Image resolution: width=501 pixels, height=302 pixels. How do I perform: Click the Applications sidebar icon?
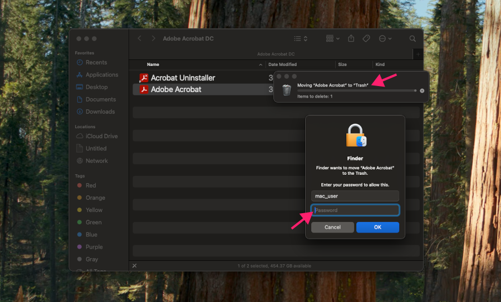point(80,74)
